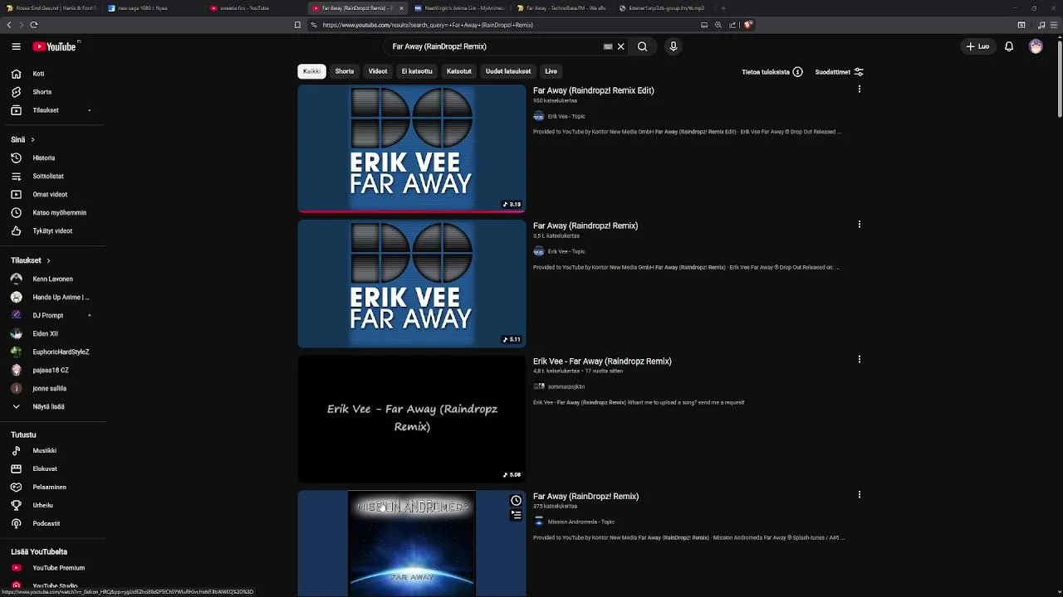Screen dimensions: 1063x597
Task: Focus the YouTube search input field
Action: pyautogui.click(x=494, y=46)
